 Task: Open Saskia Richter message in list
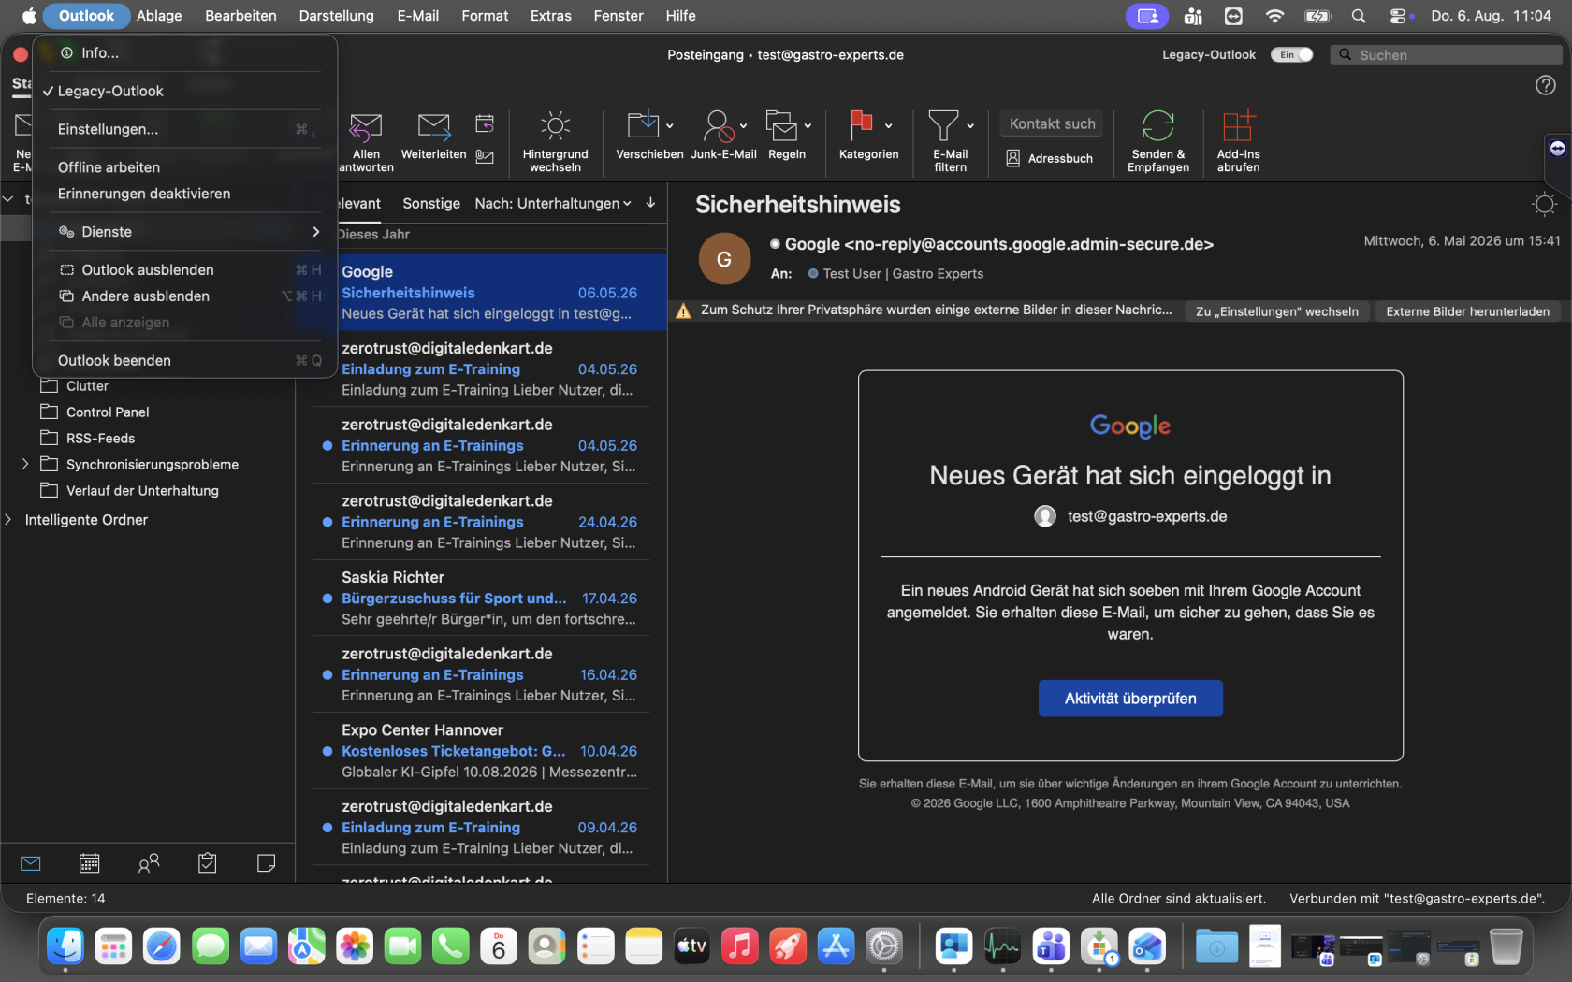point(481,599)
